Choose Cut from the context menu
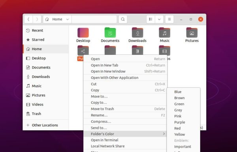Screen dimensions: 237x152 pos(125,84)
